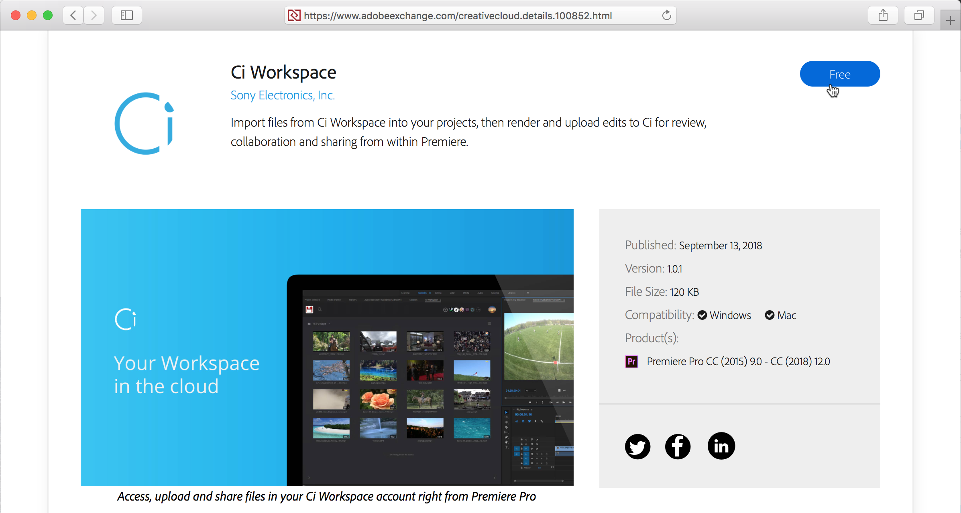Minimize the window with yellow button
This screenshot has height=513, width=961.
32,16
